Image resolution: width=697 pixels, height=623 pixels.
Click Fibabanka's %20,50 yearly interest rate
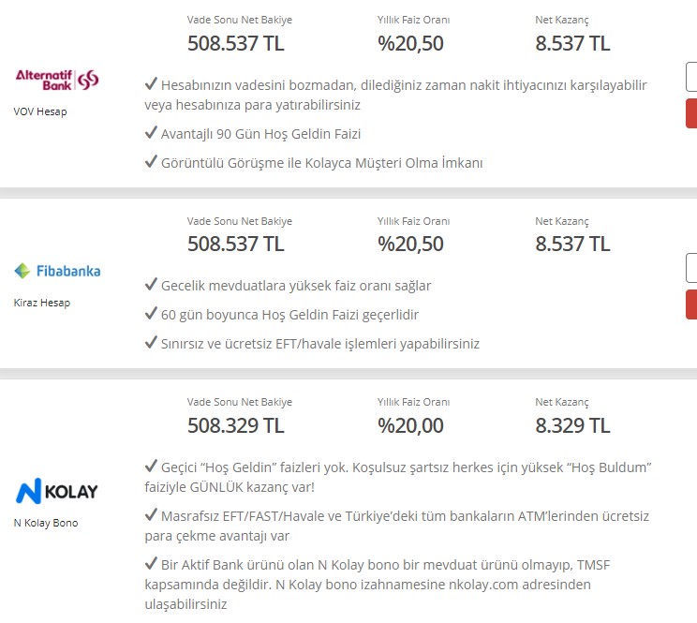point(410,244)
